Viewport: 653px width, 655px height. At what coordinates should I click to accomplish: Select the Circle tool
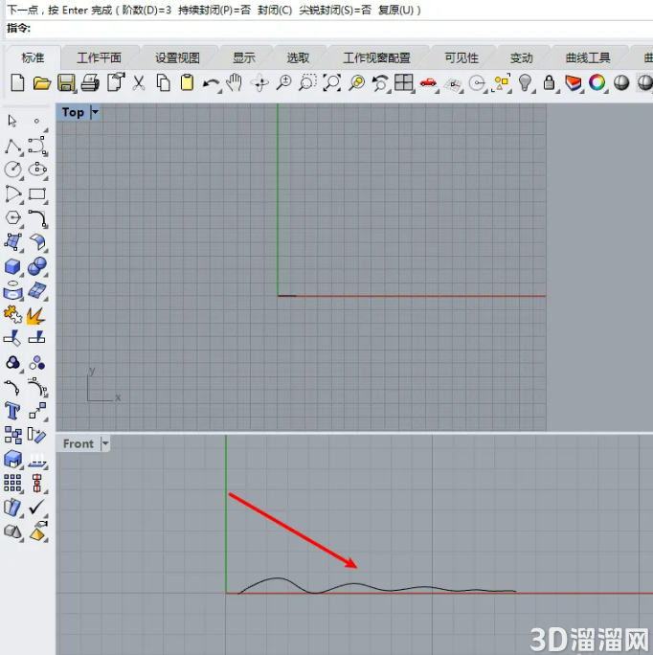pos(13,169)
